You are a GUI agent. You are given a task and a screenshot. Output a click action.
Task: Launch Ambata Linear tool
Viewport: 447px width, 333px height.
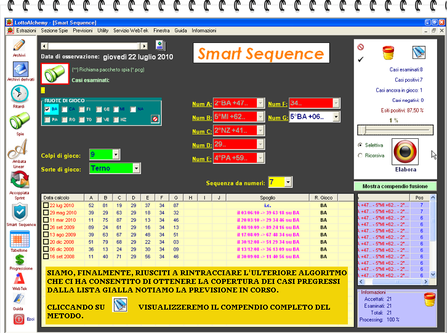(18, 149)
